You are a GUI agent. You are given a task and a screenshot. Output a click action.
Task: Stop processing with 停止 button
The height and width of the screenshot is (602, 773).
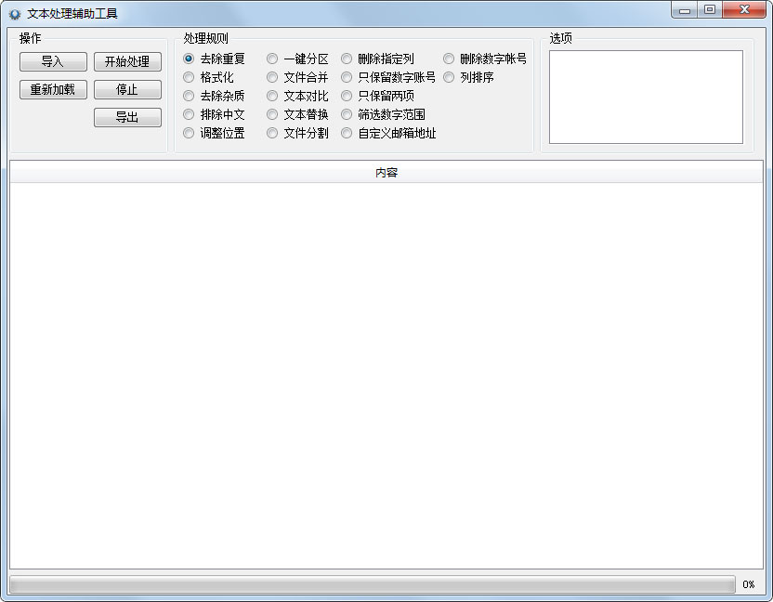pyautogui.click(x=127, y=90)
